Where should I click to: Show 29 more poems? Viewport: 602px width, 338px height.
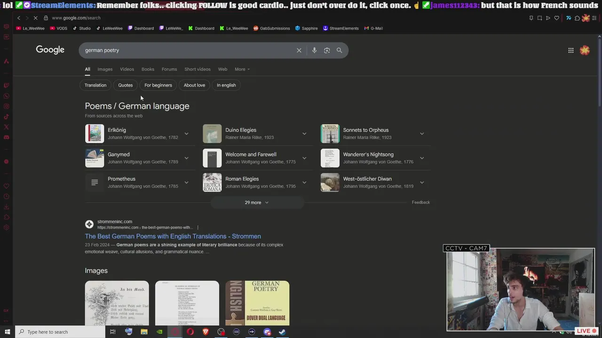coord(257,202)
